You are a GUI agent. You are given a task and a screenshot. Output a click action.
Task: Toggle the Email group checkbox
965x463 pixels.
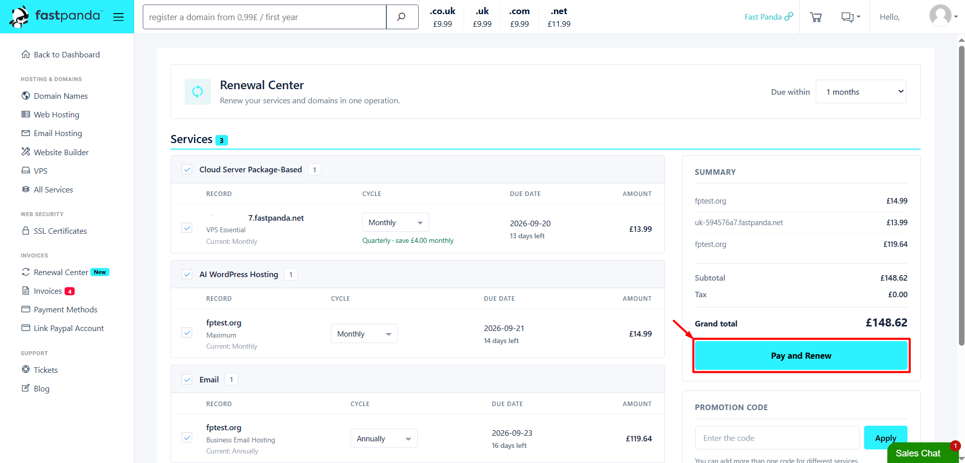pyautogui.click(x=187, y=379)
